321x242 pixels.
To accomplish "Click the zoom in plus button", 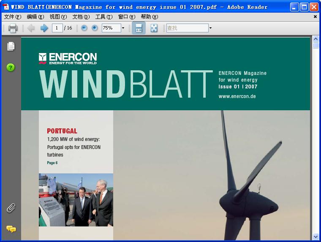I will point(95,28).
